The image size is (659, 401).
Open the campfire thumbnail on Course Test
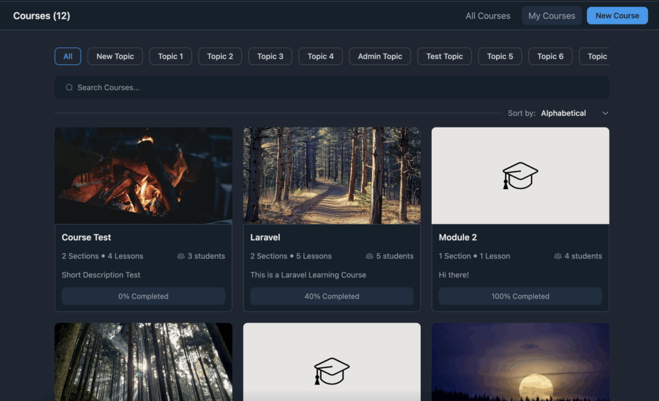pos(143,175)
